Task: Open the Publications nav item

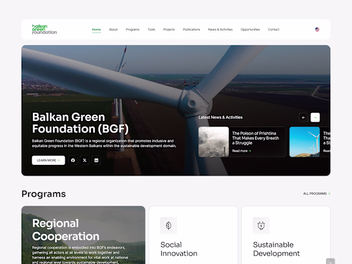Action: (x=191, y=29)
